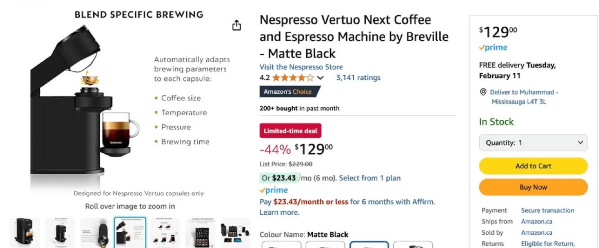Click the share icon near the product title
Screen dimensions: 599x248
click(x=236, y=25)
